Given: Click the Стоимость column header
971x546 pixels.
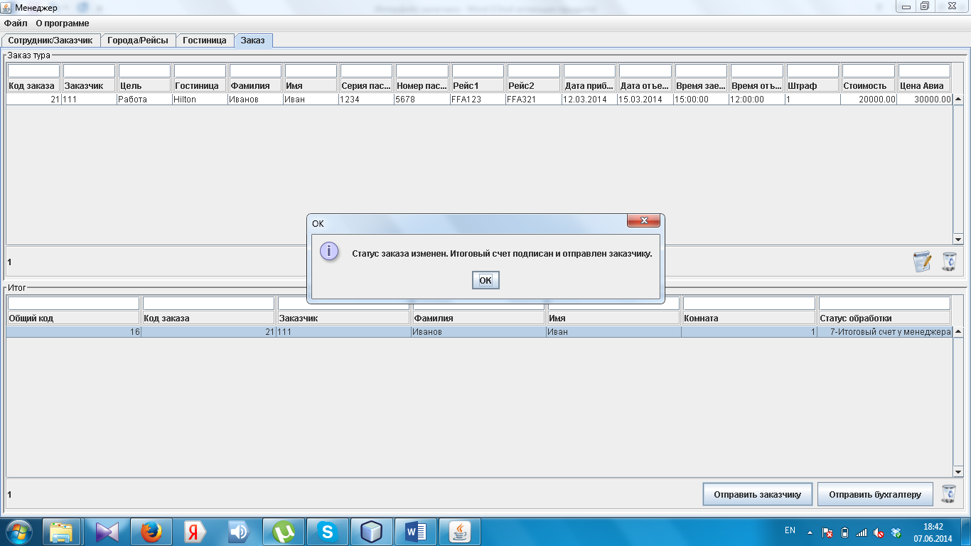Looking at the screenshot, I should tap(869, 85).
